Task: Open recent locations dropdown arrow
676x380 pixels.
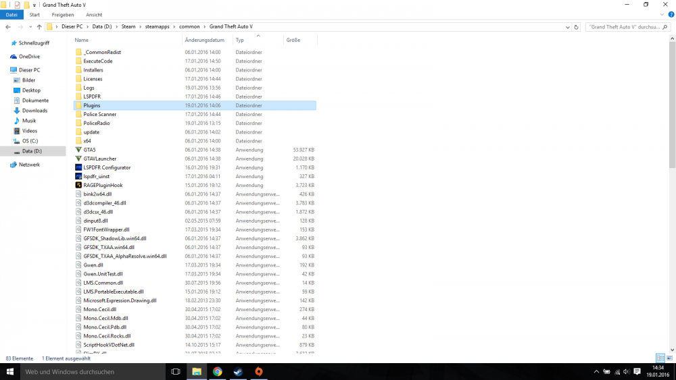Action: (x=30, y=27)
